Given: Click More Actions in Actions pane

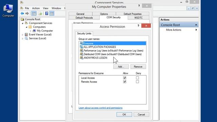Looking at the screenshot, I should pos(174,30).
